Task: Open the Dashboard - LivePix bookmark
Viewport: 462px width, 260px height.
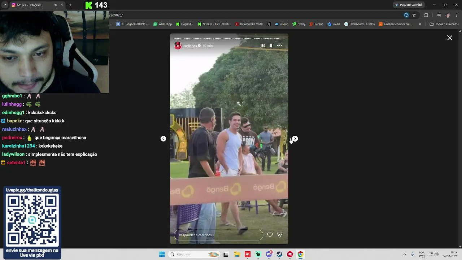Action: click(359, 24)
